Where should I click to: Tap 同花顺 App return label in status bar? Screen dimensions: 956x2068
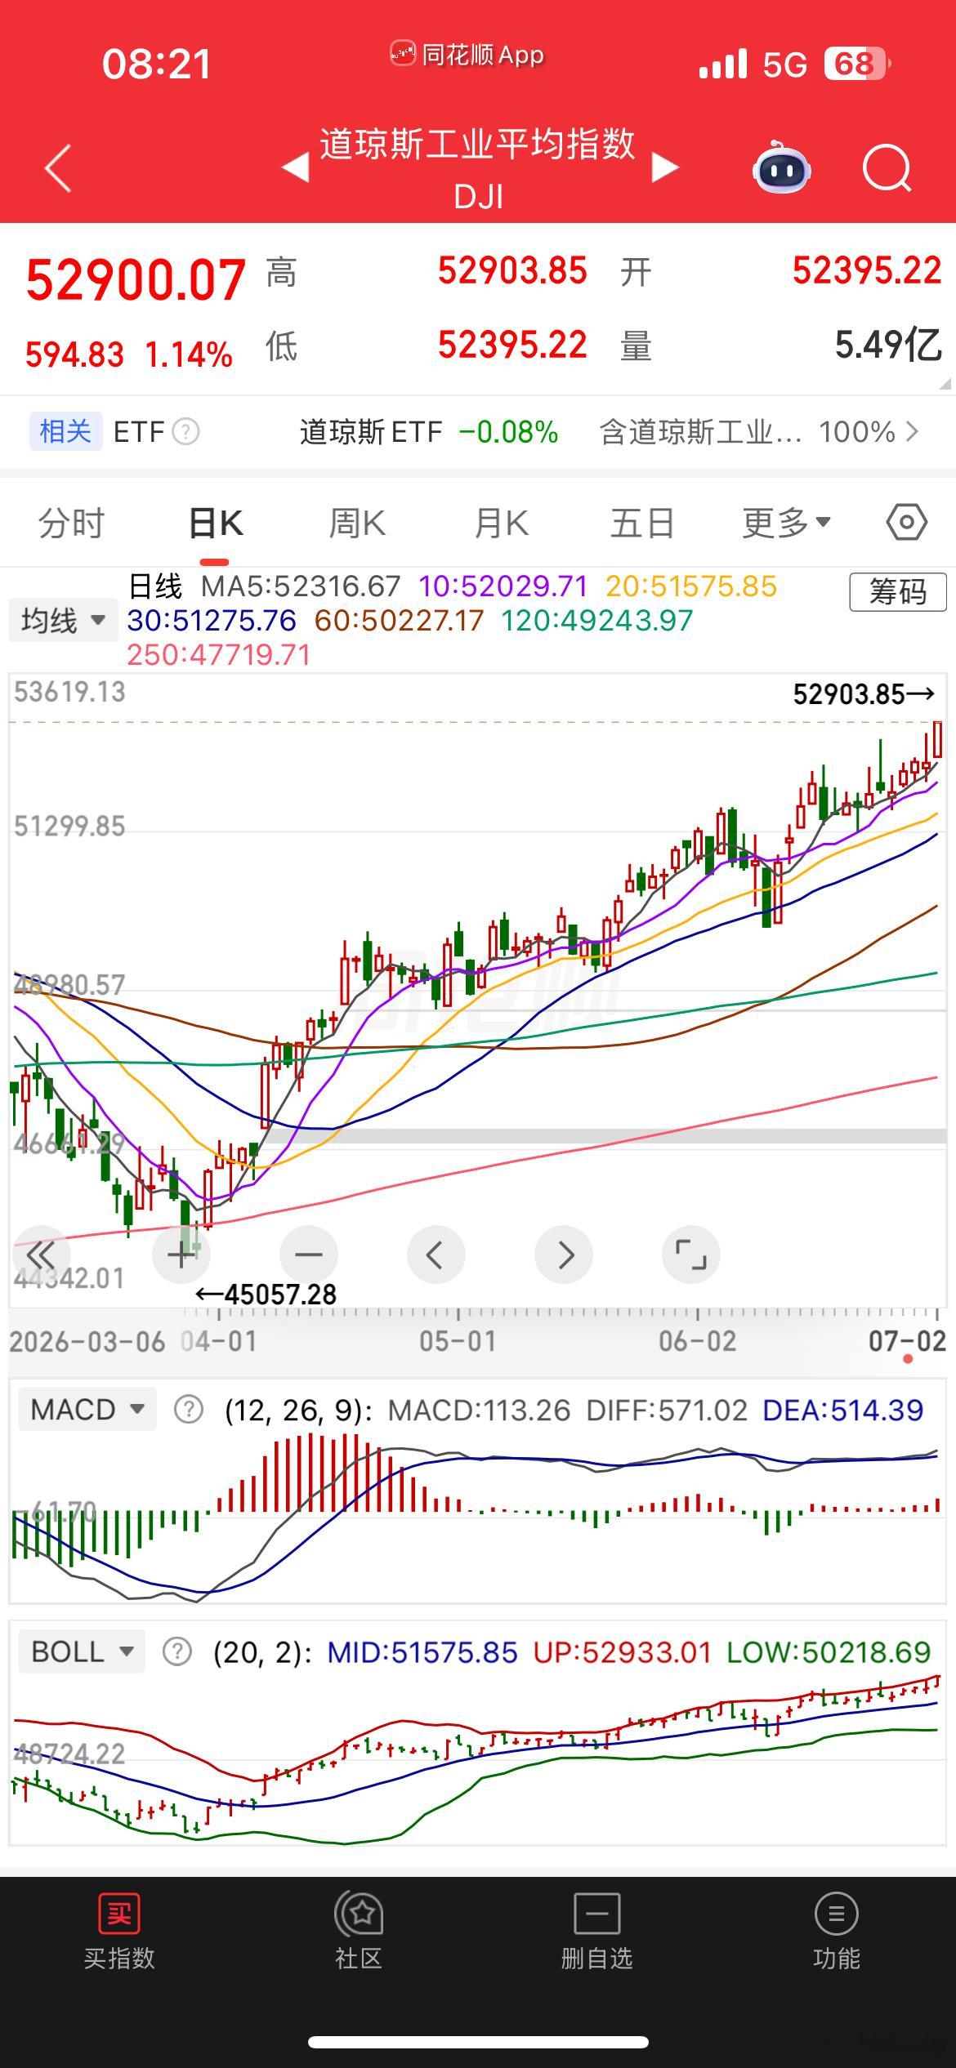(x=467, y=55)
